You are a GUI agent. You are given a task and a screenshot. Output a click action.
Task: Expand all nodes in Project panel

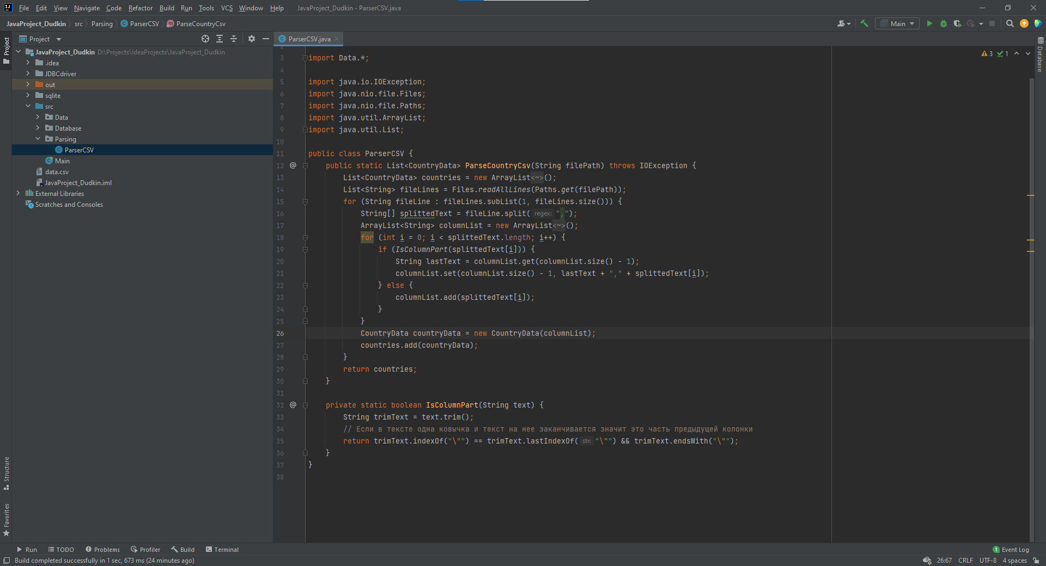[220, 39]
